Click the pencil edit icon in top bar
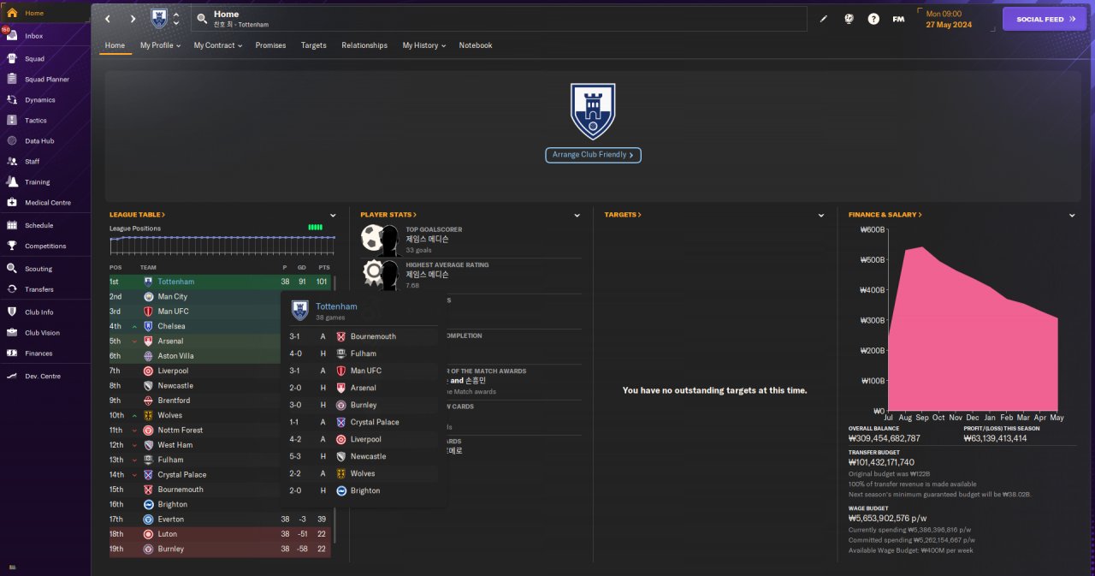 [x=824, y=19]
